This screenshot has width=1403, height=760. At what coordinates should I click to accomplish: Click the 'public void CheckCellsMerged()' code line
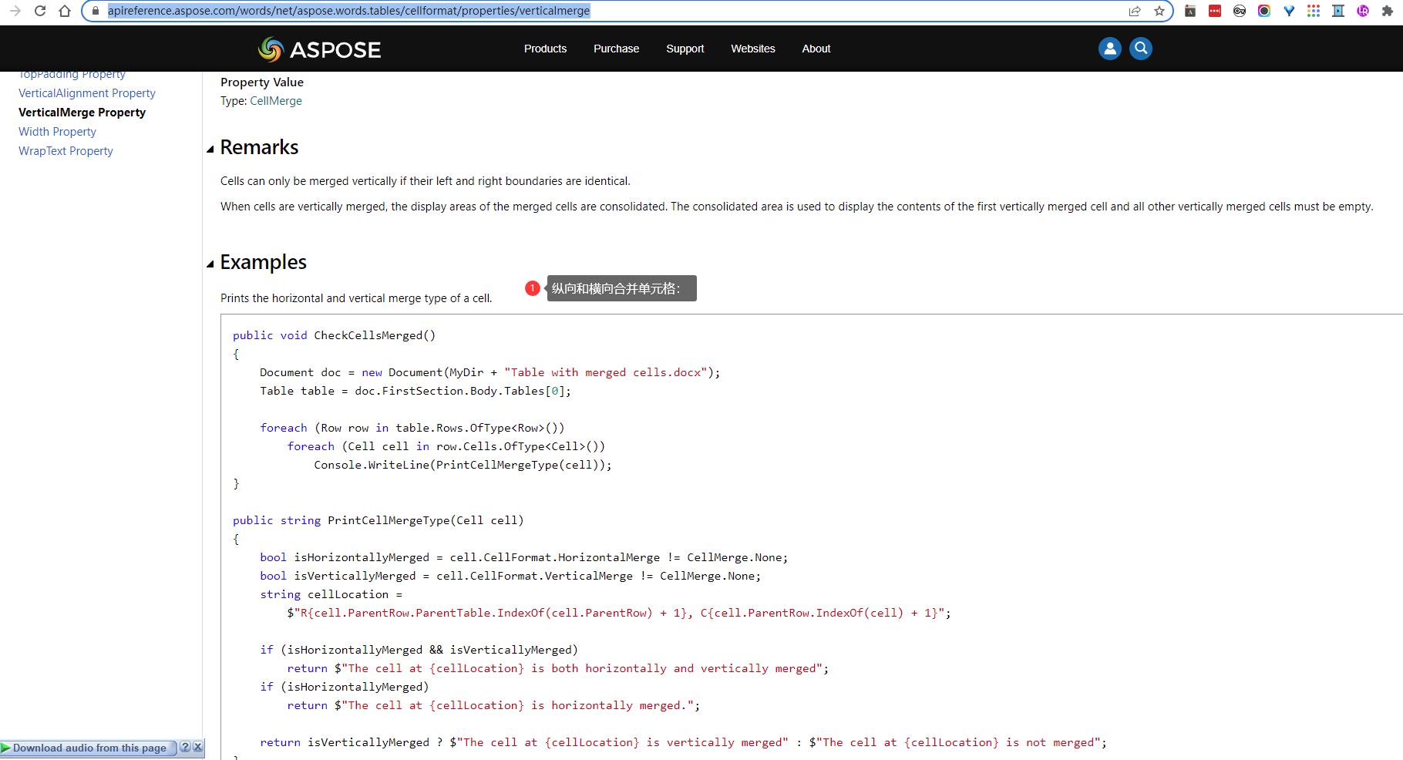pyautogui.click(x=334, y=335)
